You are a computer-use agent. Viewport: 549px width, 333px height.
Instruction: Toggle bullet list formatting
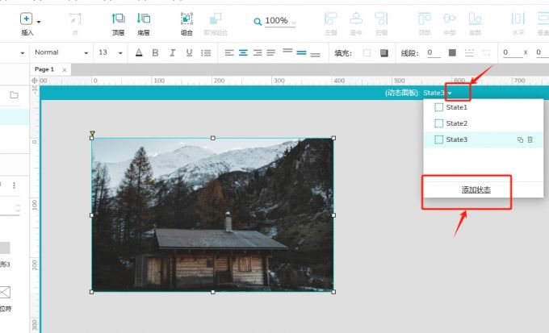[206, 53]
